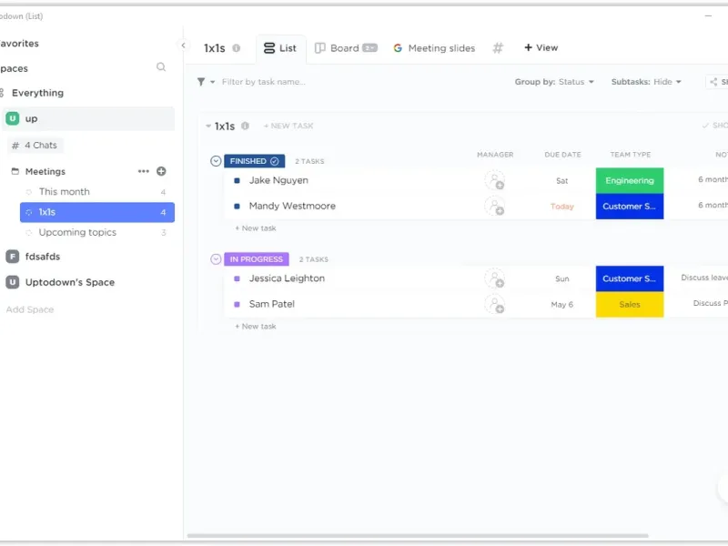Click the plus icon next to Meetings
This screenshot has height=546, width=728.
click(x=161, y=171)
